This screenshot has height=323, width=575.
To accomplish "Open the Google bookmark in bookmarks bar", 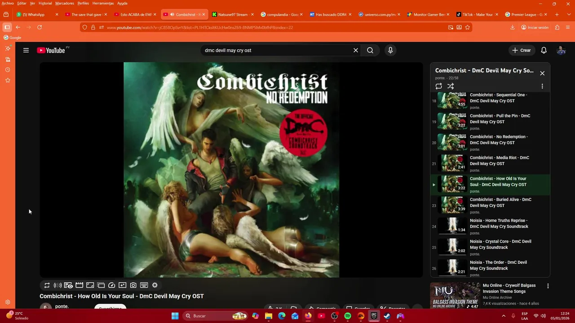I will pyautogui.click(x=13, y=38).
